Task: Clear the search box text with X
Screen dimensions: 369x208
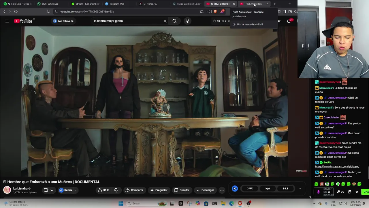Action: (x=165, y=21)
